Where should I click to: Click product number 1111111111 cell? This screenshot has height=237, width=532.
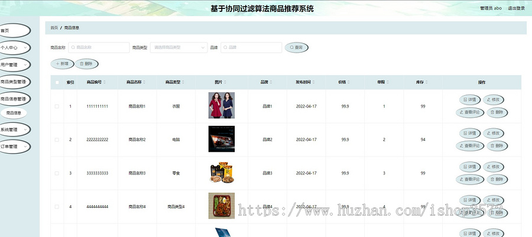98,106
